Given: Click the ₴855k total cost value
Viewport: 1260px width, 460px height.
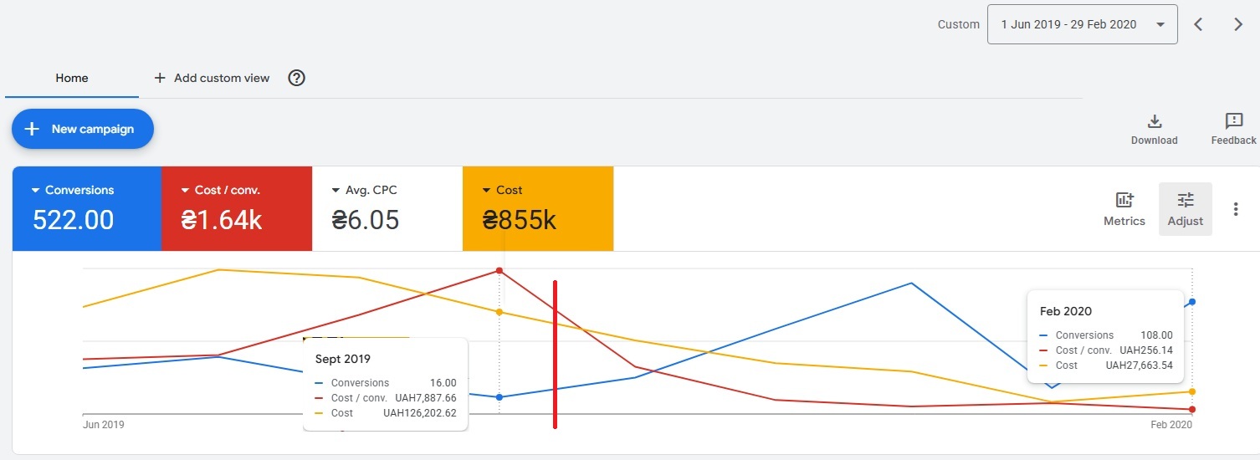Looking at the screenshot, I should click(x=520, y=220).
